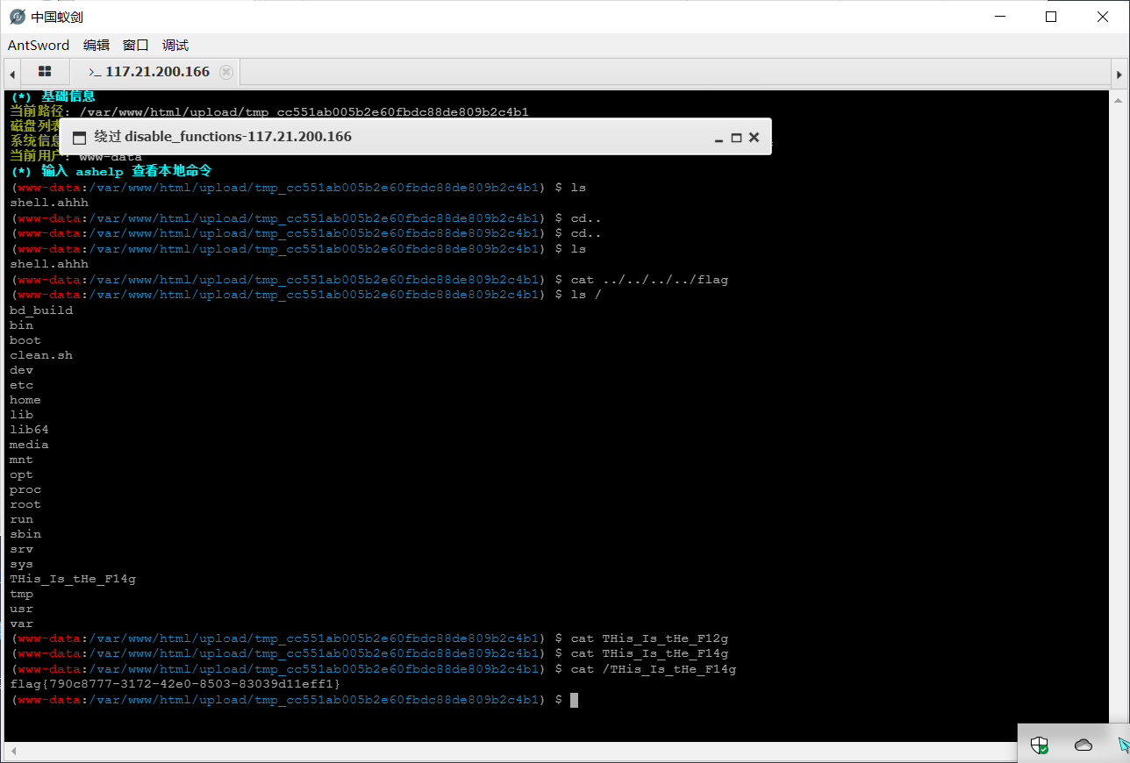1130x763 pixels.
Task: Switch to the home grid tab
Action: [45, 72]
